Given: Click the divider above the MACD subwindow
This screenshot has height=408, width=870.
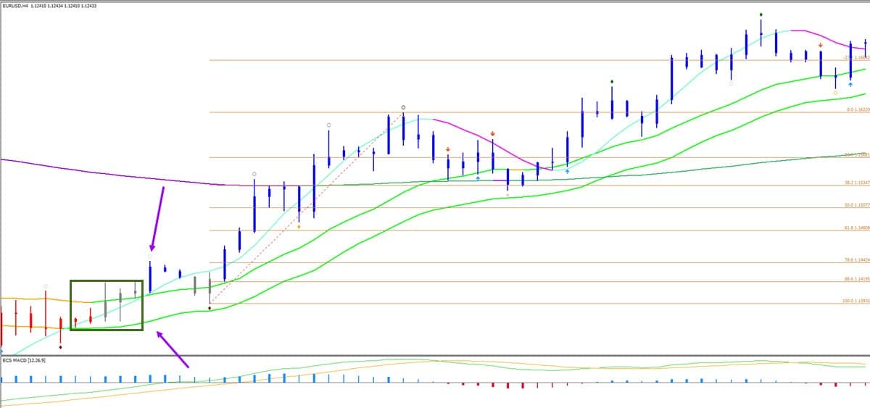Looking at the screenshot, I should pyautogui.click(x=435, y=355).
